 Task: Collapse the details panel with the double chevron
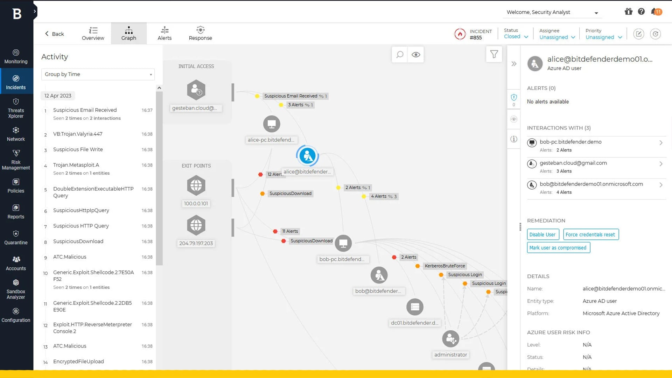click(x=514, y=64)
